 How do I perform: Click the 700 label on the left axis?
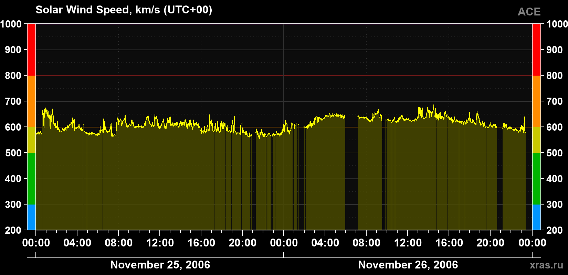pos(13,101)
